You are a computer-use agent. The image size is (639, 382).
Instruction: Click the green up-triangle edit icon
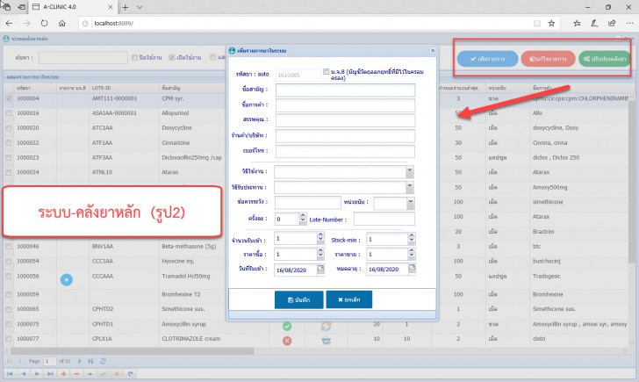coord(90,373)
